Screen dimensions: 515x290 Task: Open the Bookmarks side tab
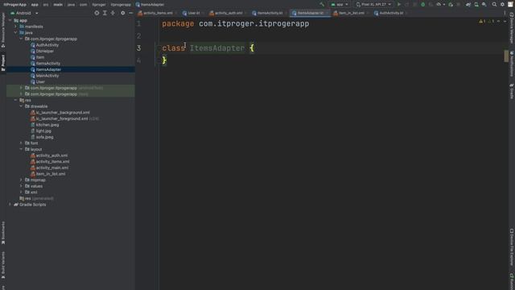tap(3, 233)
